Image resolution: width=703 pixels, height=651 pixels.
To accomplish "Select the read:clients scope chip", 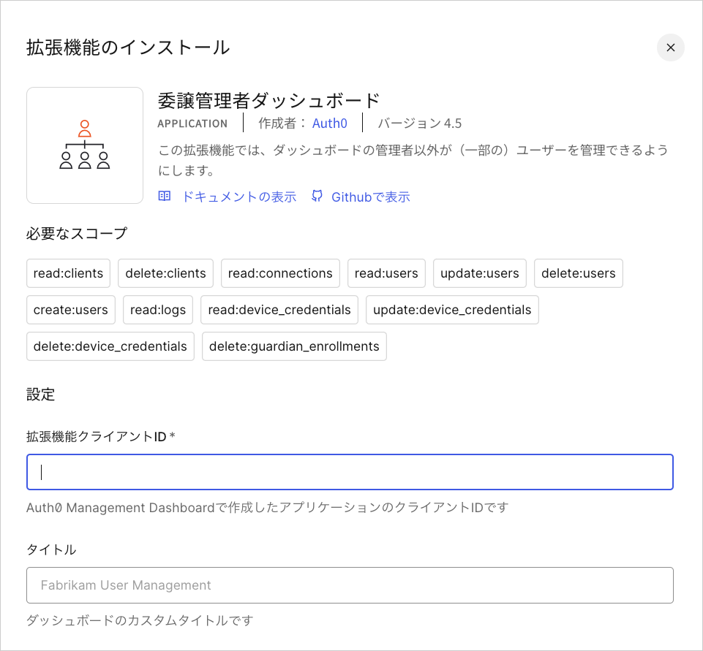I will [x=68, y=273].
